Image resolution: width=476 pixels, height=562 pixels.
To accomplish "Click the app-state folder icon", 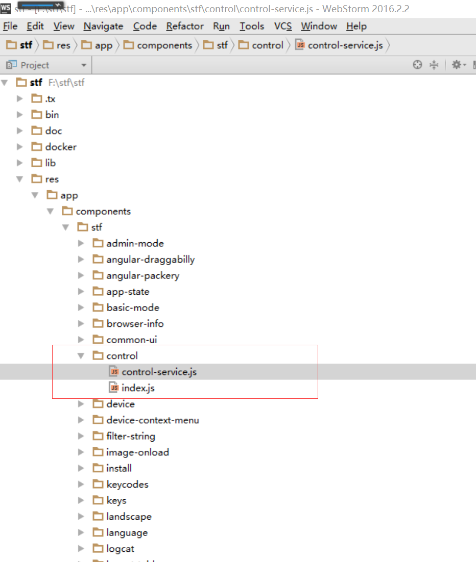I will click(98, 291).
